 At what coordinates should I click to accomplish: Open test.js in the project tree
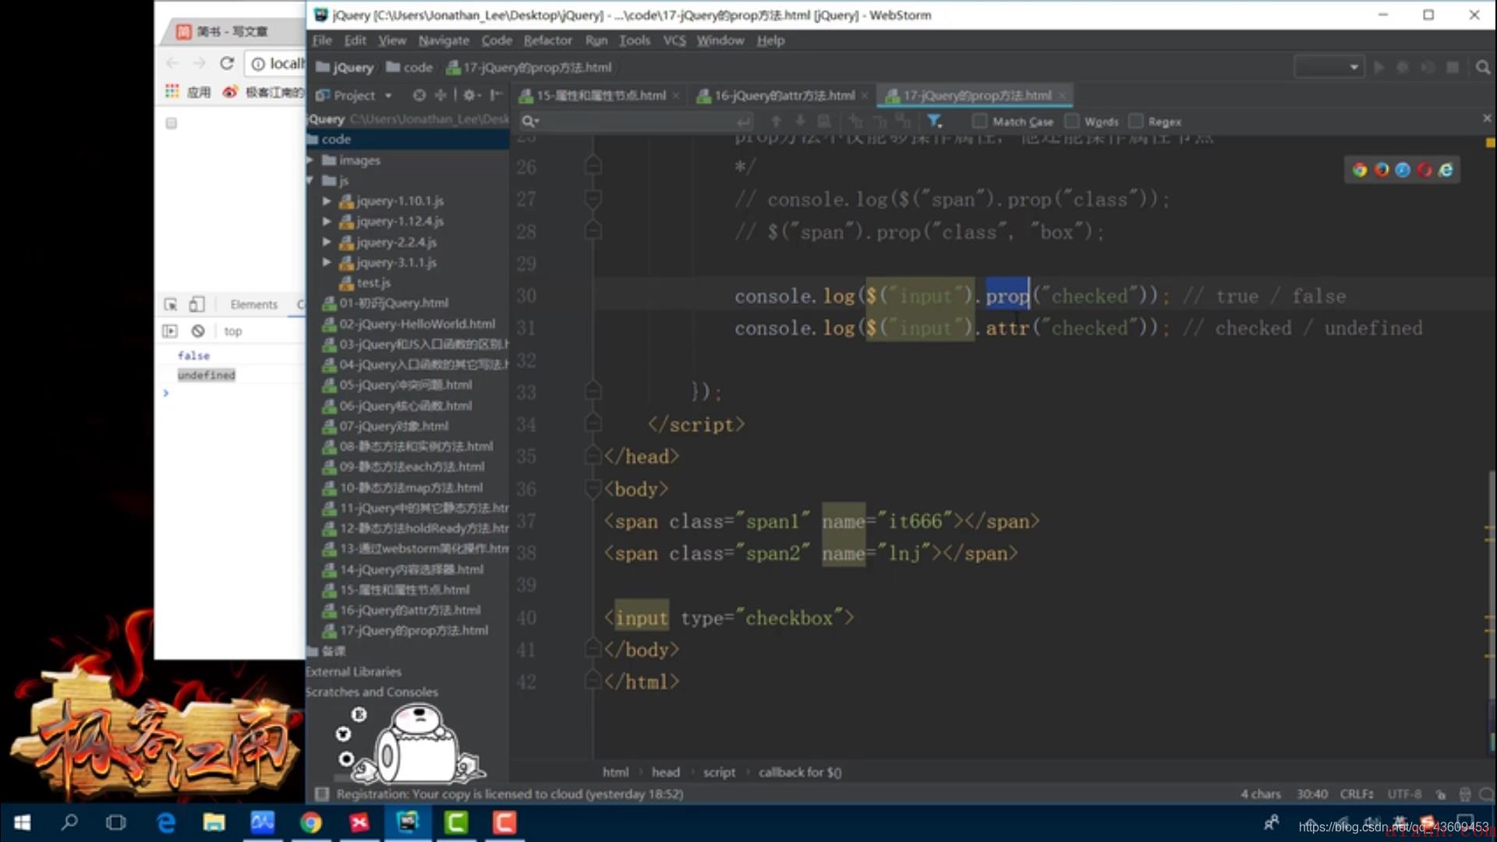point(365,283)
